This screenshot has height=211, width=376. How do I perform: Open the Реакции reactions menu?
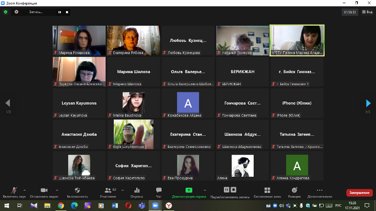tap(294, 191)
